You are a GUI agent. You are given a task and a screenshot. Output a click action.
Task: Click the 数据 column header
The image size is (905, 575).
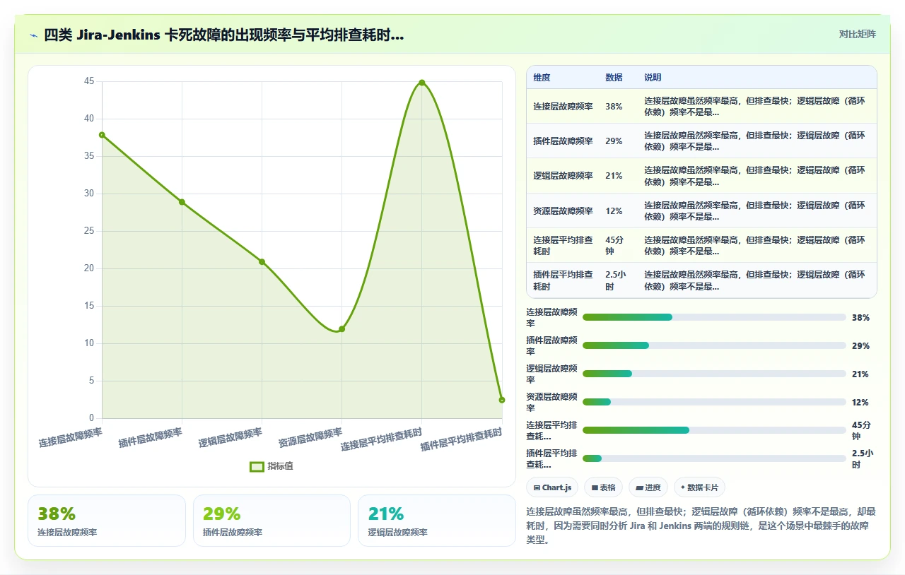click(x=614, y=78)
